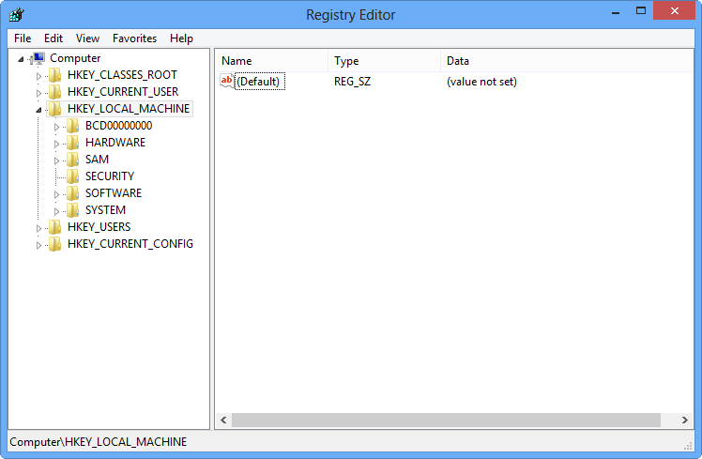Close the Registry Editor window
Image resolution: width=702 pixels, height=459 pixels.
coord(674,10)
